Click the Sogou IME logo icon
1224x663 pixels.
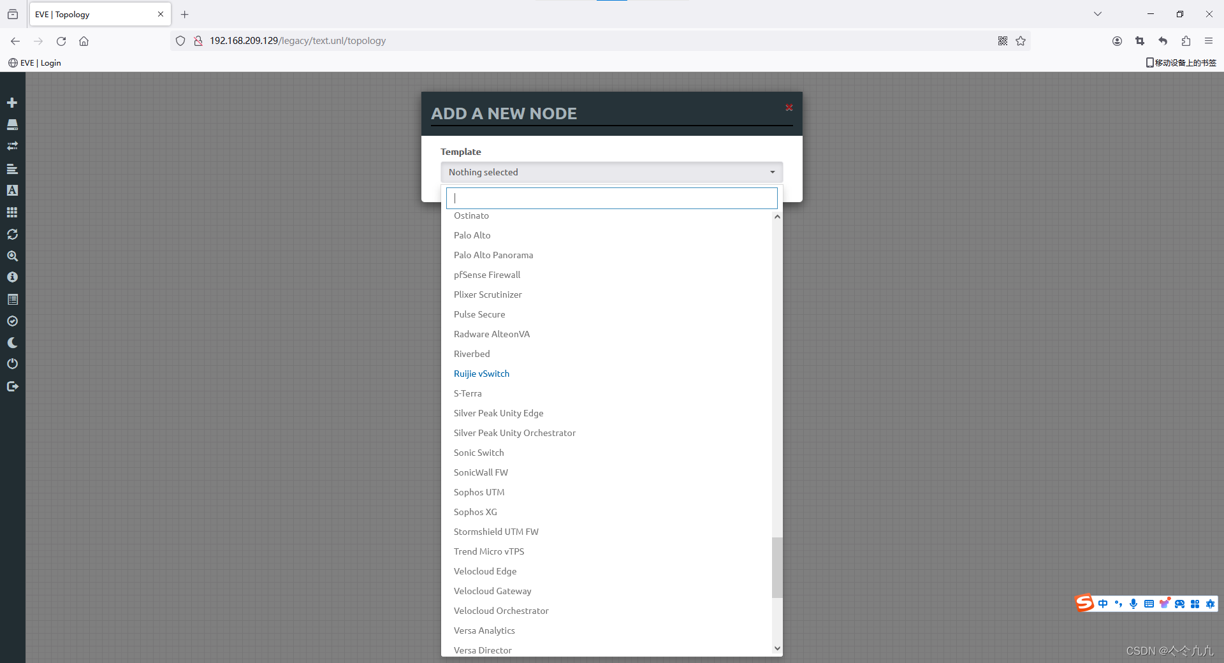(1084, 603)
